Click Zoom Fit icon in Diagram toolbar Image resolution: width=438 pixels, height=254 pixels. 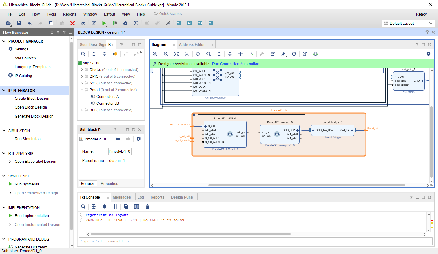pos(176,54)
